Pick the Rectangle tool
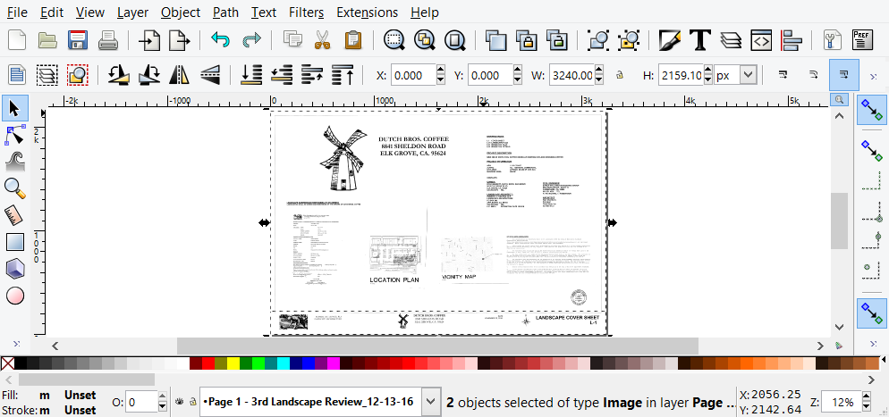The image size is (889, 417). [x=15, y=242]
